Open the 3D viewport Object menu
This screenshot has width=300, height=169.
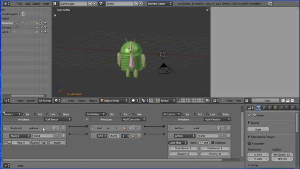point(93,100)
